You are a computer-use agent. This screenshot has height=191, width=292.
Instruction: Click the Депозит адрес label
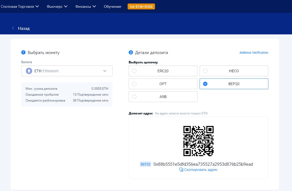pyautogui.click(x=140, y=113)
